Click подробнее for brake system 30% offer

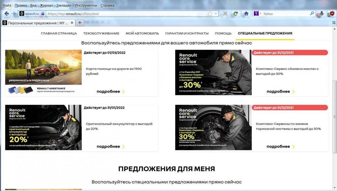click(x=280, y=146)
